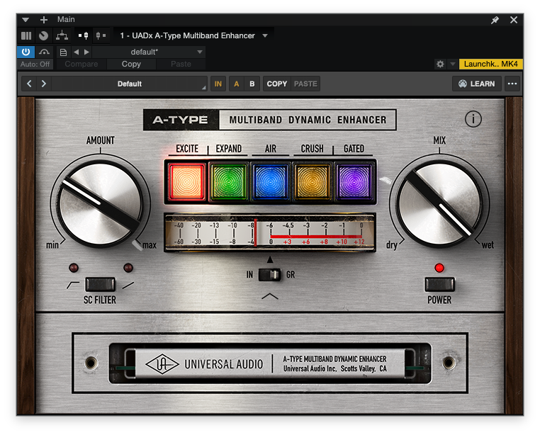Viewport: 540px width, 435px height.
Task: Select the A preset slot
Action: 237,84
